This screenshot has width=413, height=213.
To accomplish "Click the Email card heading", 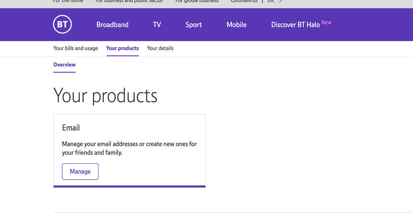I will (71, 128).
